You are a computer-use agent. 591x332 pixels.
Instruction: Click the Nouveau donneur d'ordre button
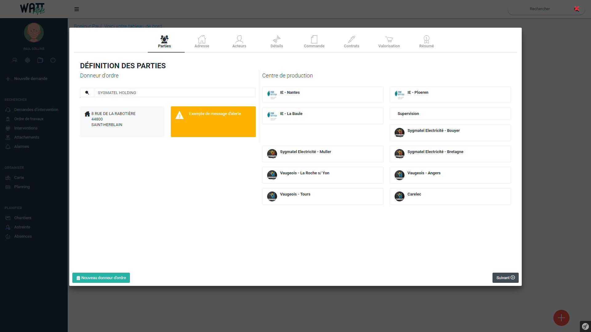click(101, 278)
